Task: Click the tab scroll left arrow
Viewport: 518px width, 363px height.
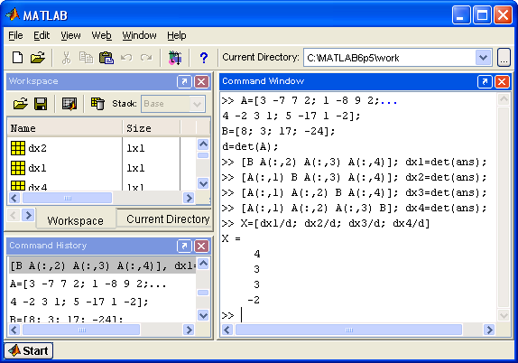Action: pos(14,215)
